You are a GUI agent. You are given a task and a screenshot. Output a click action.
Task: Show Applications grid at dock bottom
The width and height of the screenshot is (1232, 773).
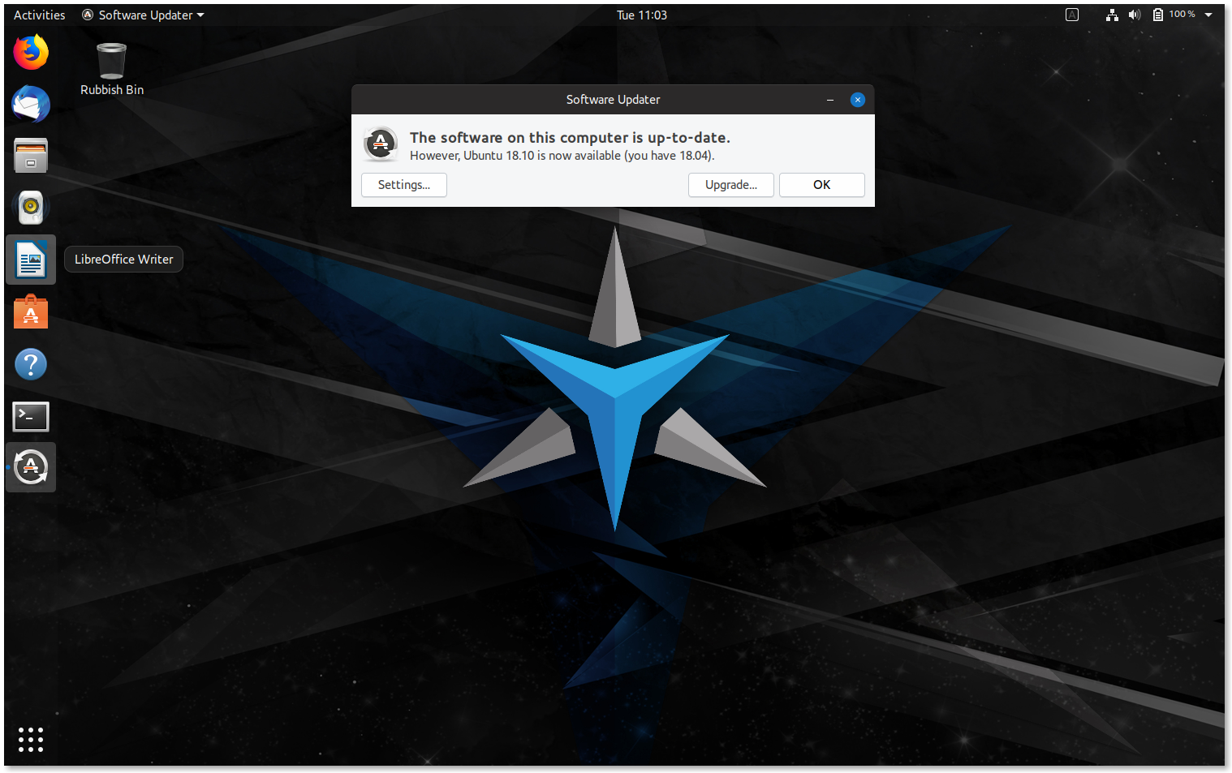pos(31,740)
